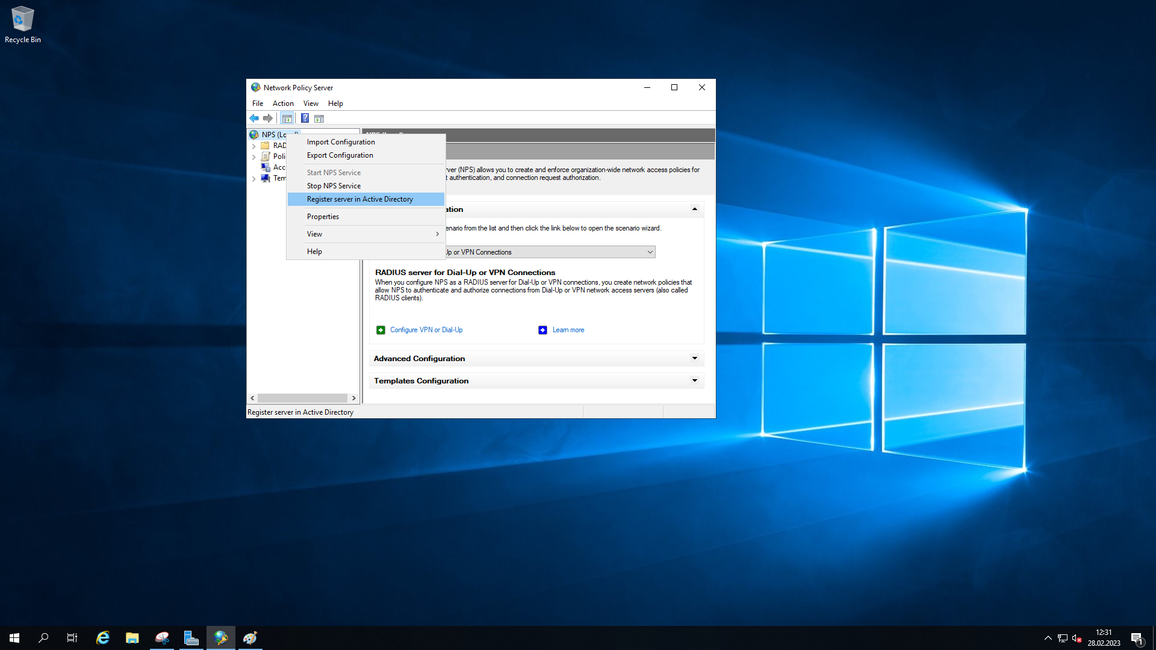Click the blue Help question-mark toolbar icon

click(x=305, y=119)
